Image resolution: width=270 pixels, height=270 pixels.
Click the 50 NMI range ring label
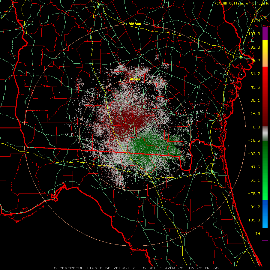(x=135, y=79)
